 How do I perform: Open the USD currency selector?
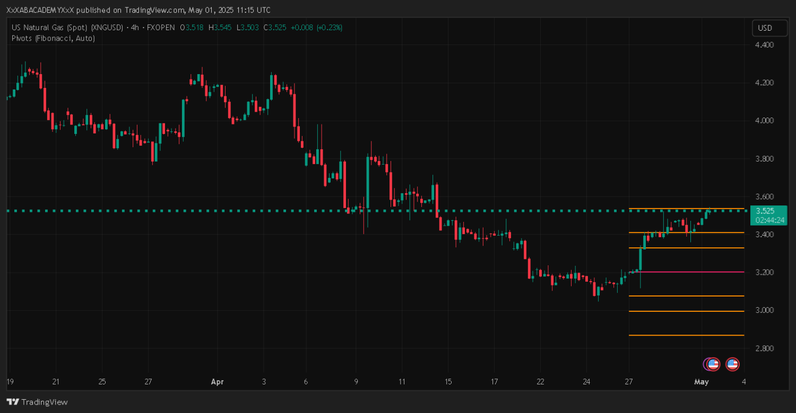coord(769,28)
